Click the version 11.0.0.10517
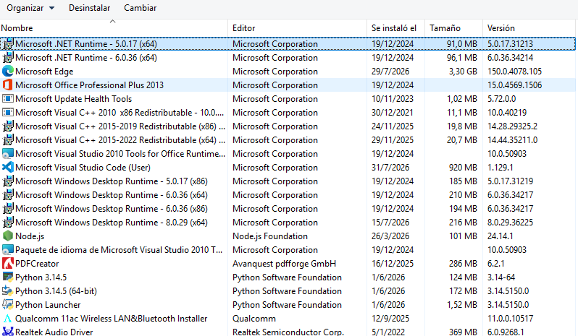The image size is (578, 336). click(x=510, y=319)
